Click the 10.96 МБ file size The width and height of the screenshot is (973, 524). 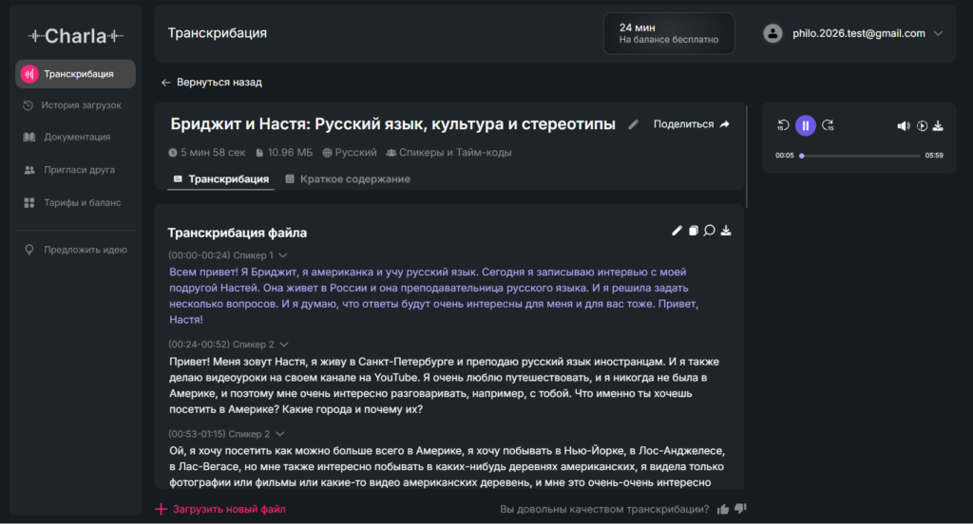click(284, 153)
